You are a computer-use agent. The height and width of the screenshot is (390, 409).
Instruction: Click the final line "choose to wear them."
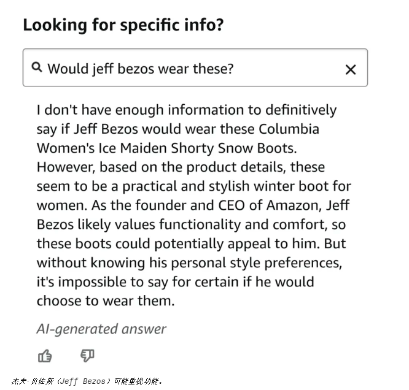[106, 301]
